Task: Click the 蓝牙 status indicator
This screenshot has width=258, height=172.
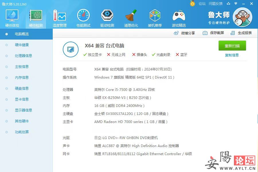Action: click(x=181, y=55)
